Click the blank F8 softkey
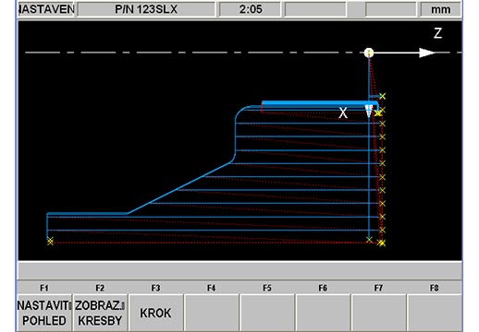 [x=435, y=313]
